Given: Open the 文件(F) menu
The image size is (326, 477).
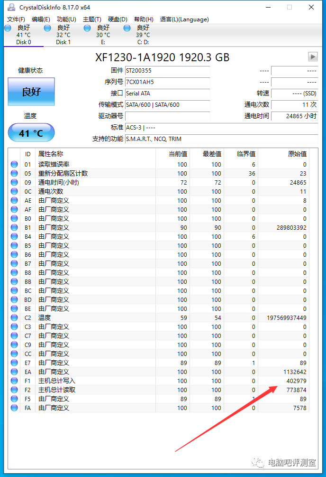Looking at the screenshot, I should pyautogui.click(x=16, y=19).
